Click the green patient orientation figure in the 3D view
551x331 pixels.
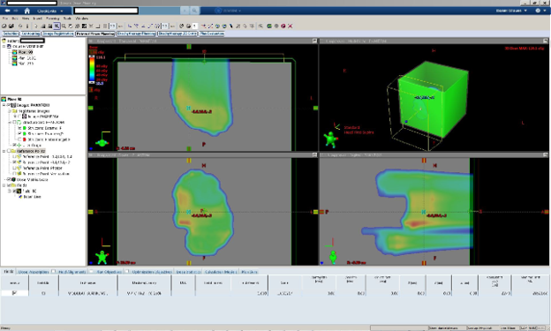(330, 139)
